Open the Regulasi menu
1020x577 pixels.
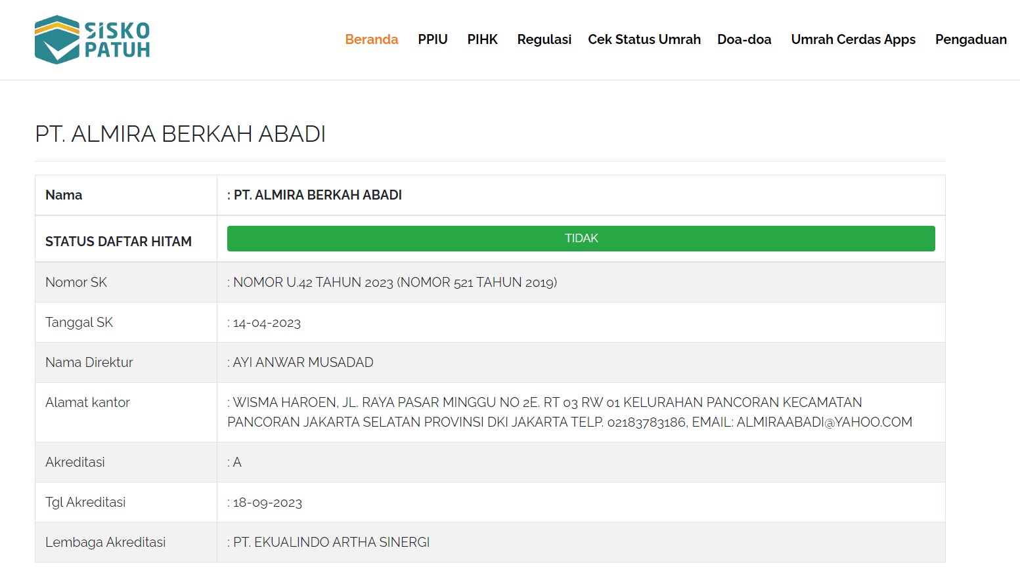coord(544,39)
